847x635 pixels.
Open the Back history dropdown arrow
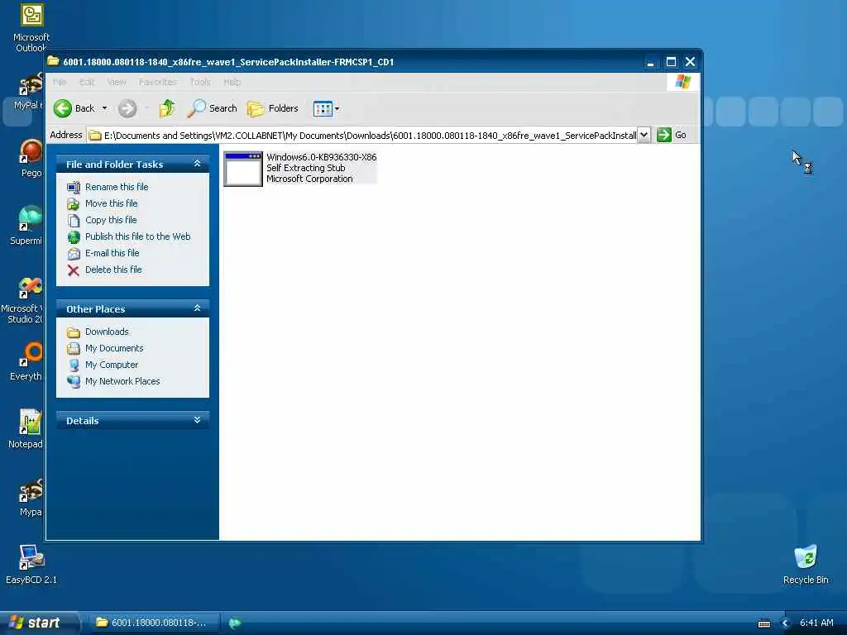105,108
